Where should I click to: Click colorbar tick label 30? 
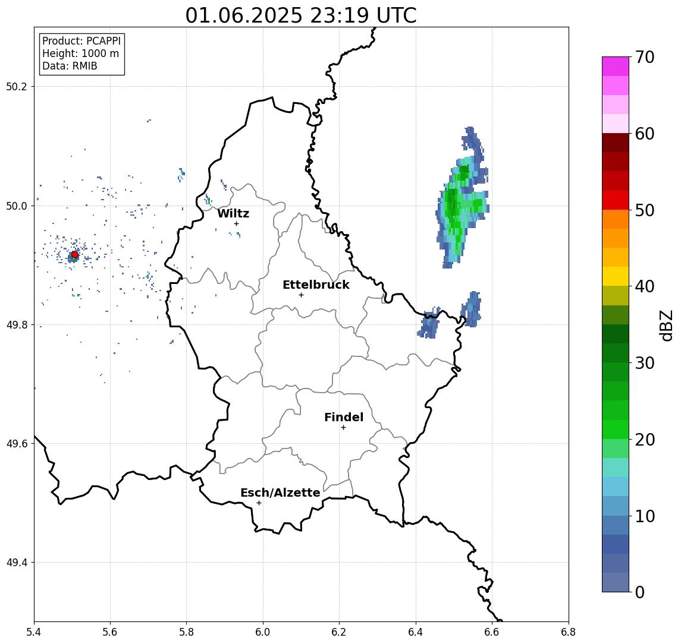(645, 363)
